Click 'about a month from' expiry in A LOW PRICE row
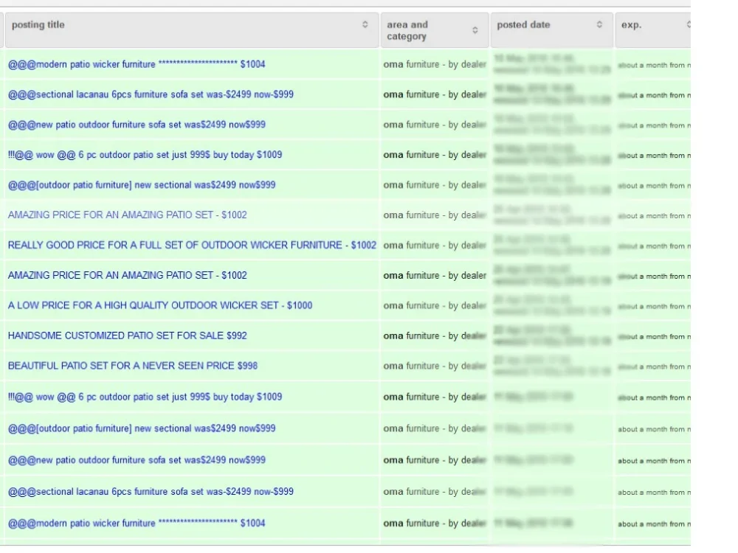 point(654,306)
